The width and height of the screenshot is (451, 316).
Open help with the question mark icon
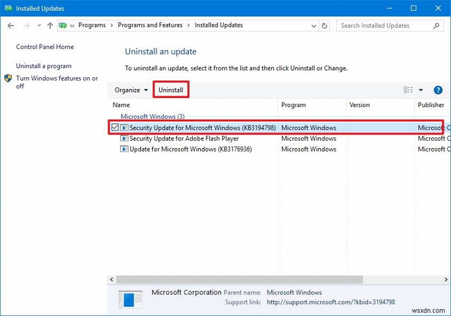[x=438, y=90]
